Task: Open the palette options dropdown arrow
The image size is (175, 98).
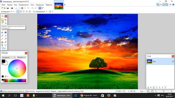Action: click(8, 76)
